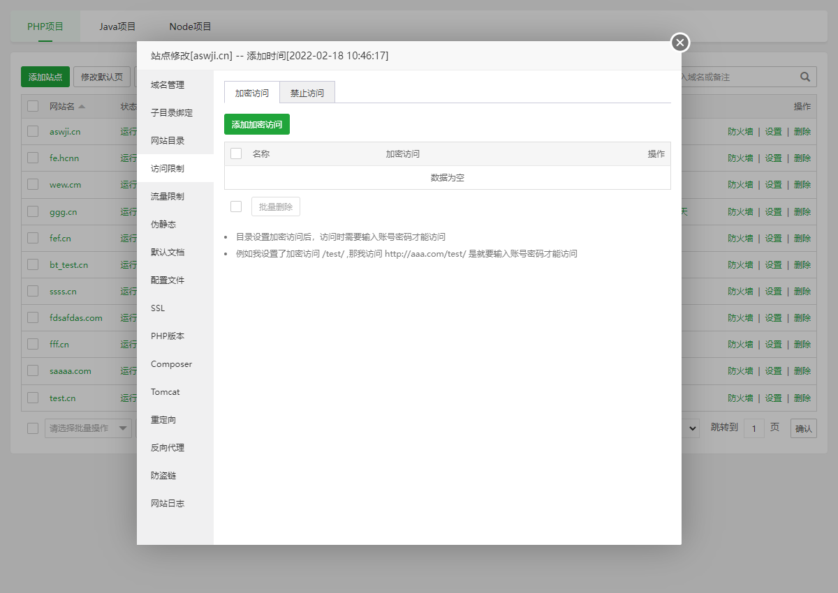Select the 访问限制 sidebar entry
This screenshot has width=838, height=593.
pyautogui.click(x=168, y=167)
